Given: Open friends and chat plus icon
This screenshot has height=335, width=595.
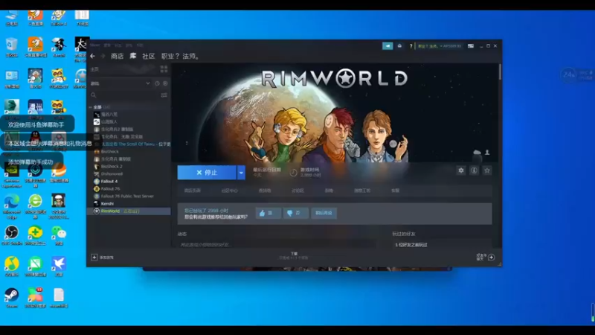Looking at the screenshot, I should coord(492,257).
